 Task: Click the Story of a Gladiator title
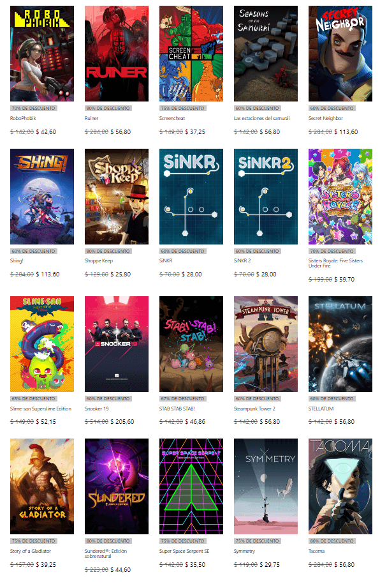[30, 551]
